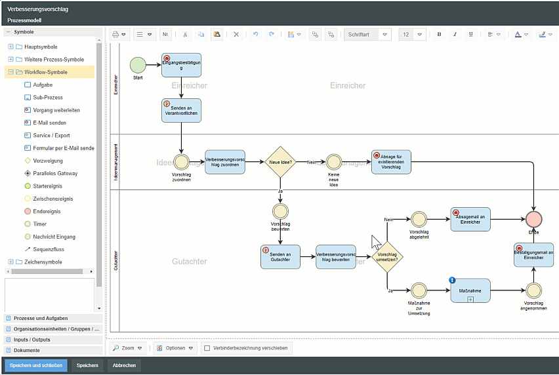Click the scissors cut icon in toolbar
The image size is (559, 375).
click(185, 34)
